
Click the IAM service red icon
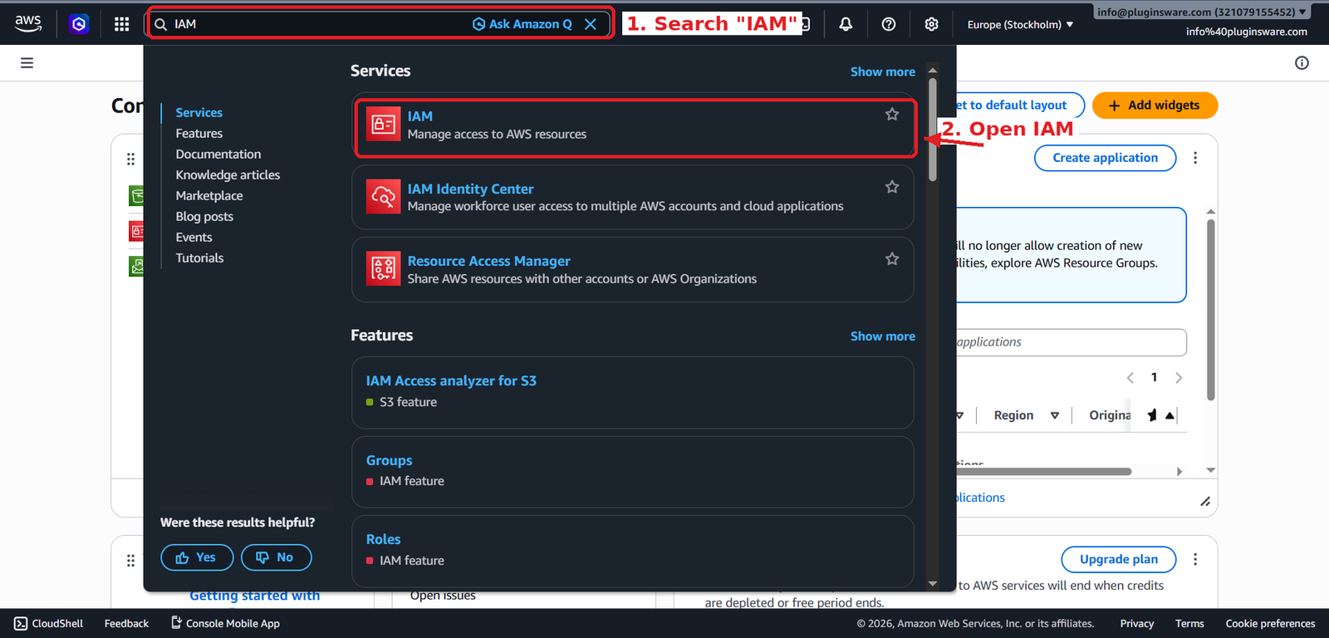pyautogui.click(x=384, y=125)
